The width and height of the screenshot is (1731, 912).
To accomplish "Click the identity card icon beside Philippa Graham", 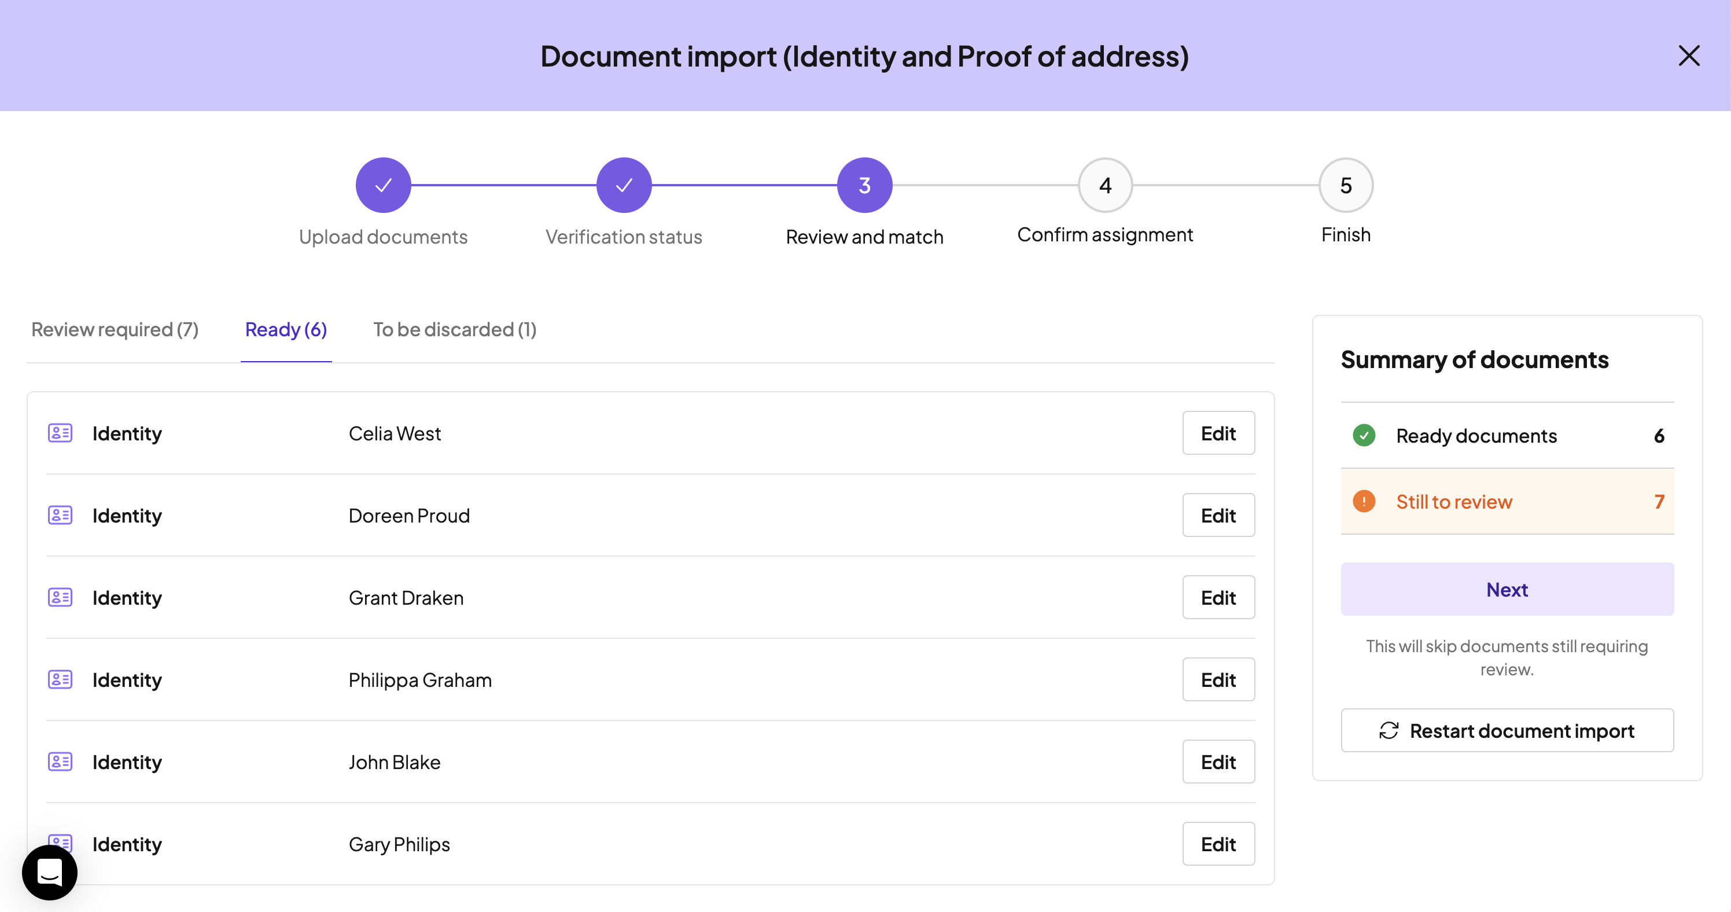I will (60, 679).
